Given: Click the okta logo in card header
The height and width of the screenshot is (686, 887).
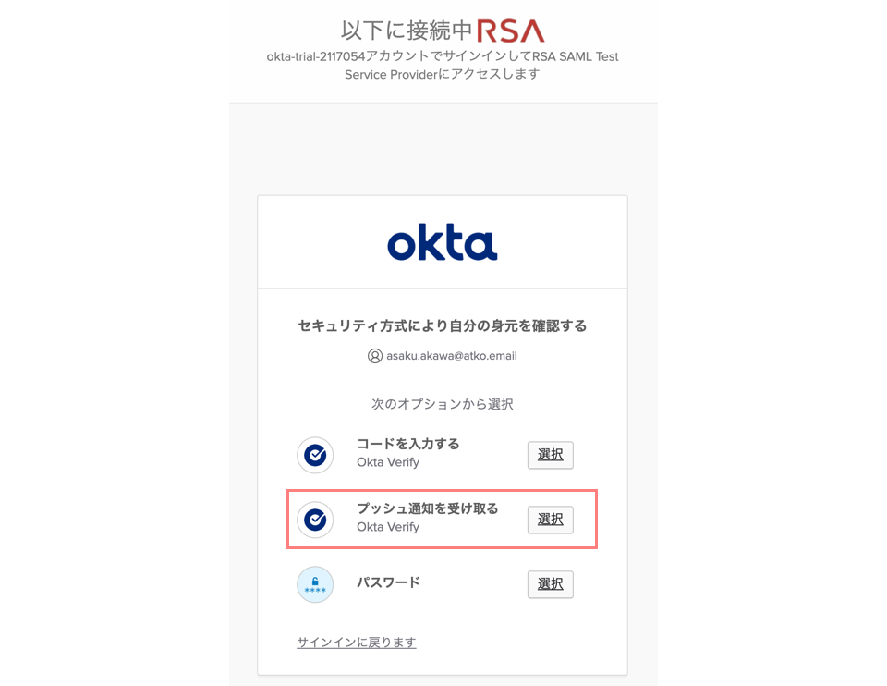Looking at the screenshot, I should (443, 243).
